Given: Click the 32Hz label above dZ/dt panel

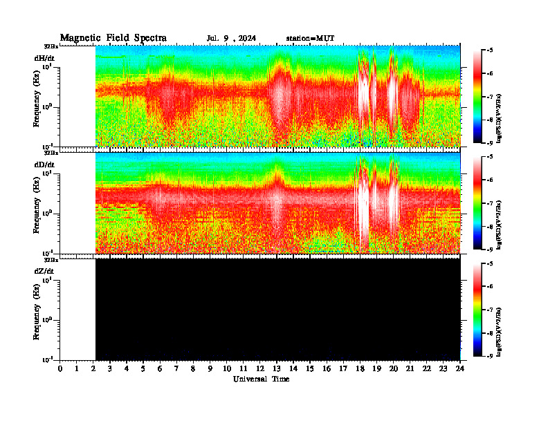Looking at the screenshot, I should click(51, 260).
